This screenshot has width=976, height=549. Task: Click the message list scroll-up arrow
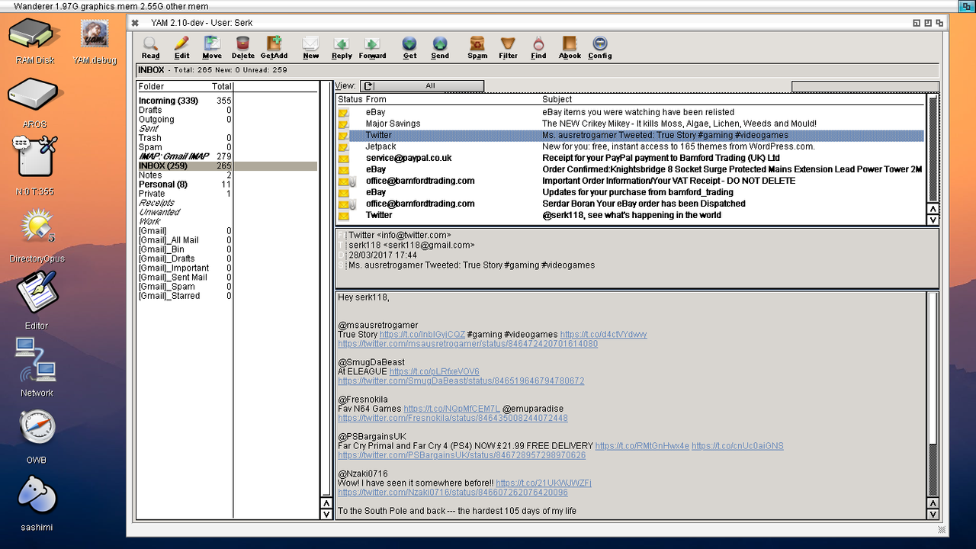pyautogui.click(x=933, y=209)
